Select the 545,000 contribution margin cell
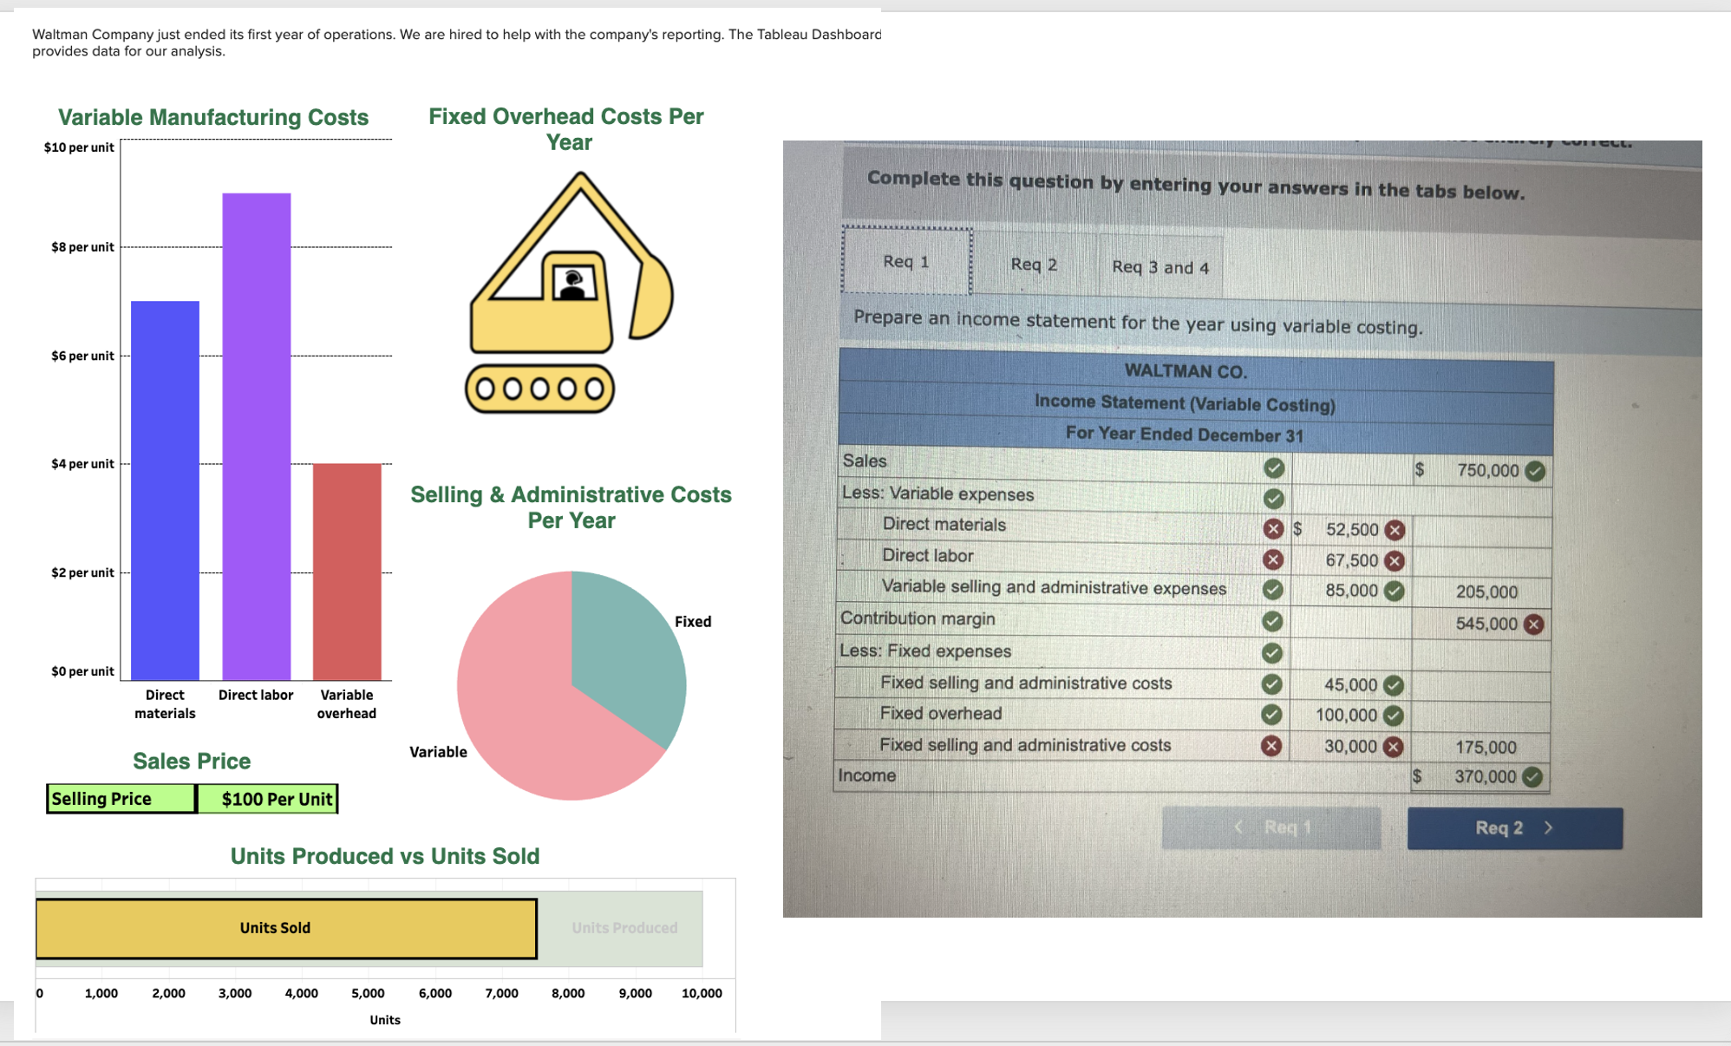The height and width of the screenshot is (1046, 1731). tap(1481, 624)
